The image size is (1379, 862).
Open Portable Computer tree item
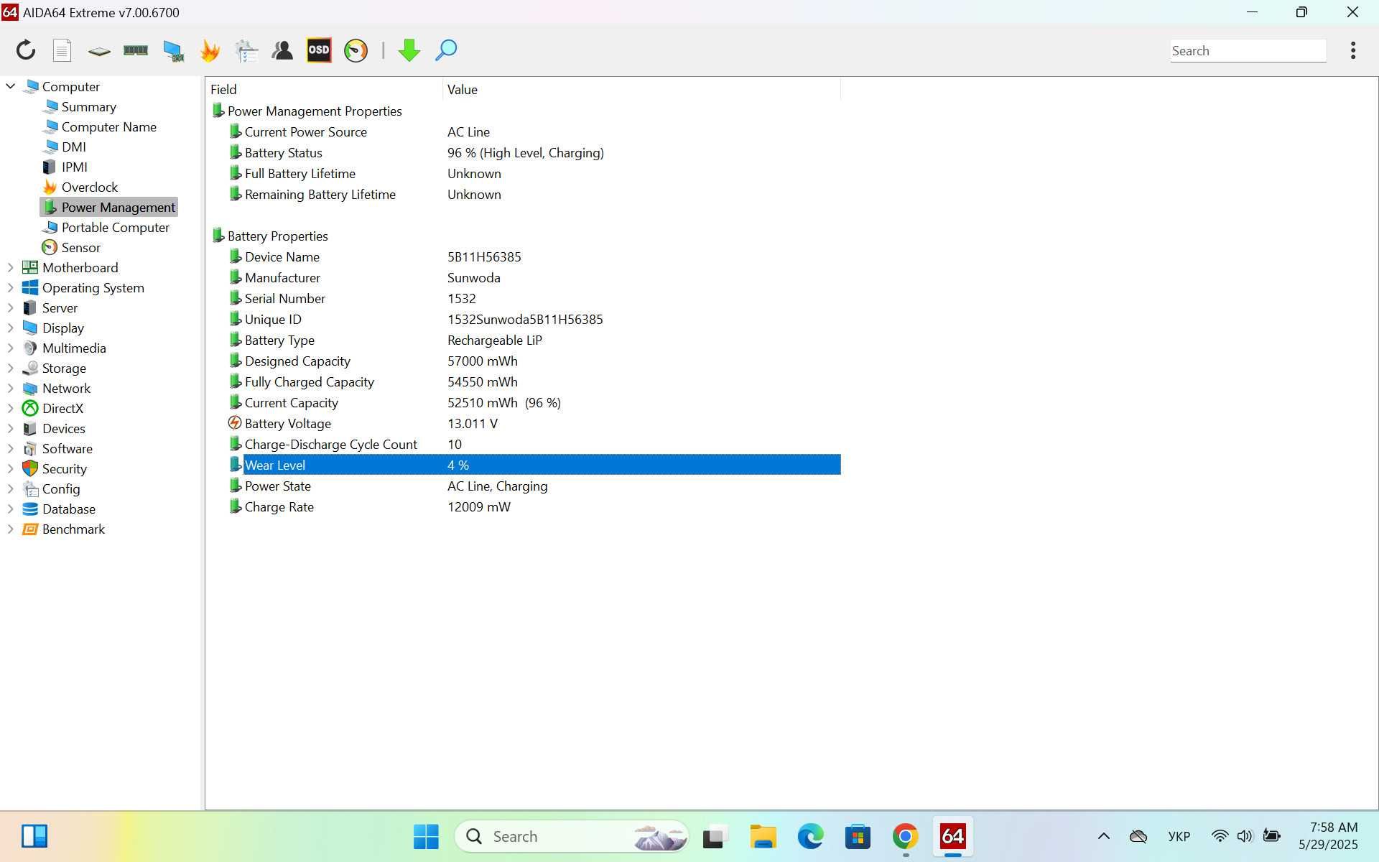coord(115,227)
